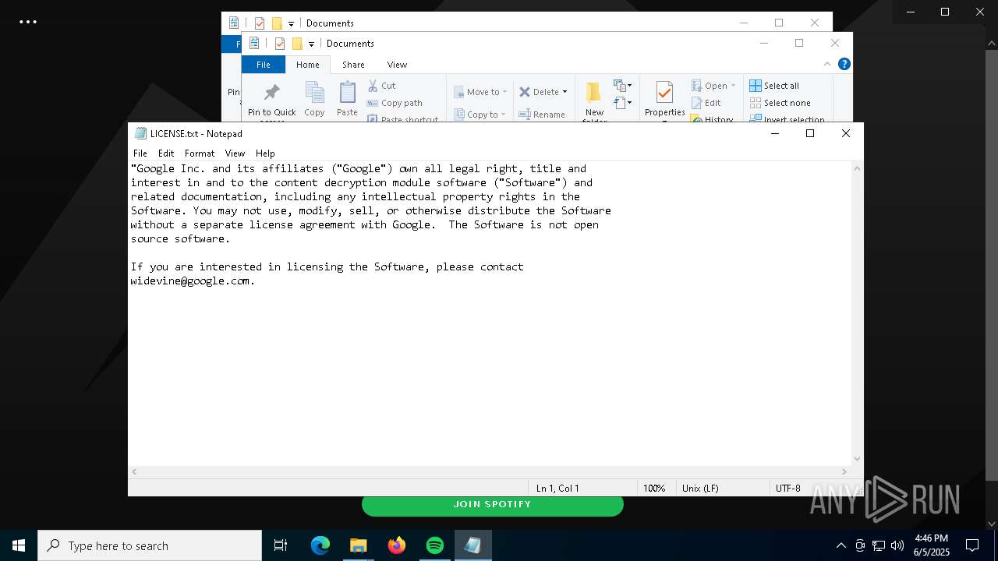
Task: Click the Paste clipboard icon
Action: (347, 100)
